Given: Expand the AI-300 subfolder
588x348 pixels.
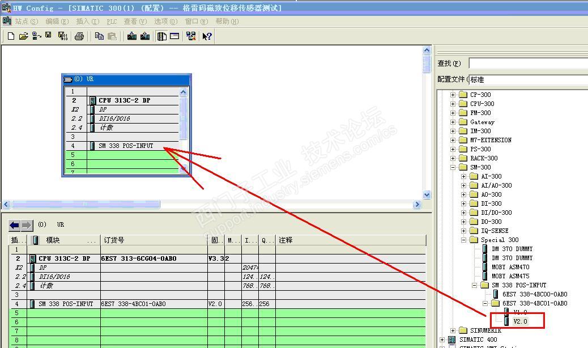Looking at the screenshot, I should tap(463, 176).
